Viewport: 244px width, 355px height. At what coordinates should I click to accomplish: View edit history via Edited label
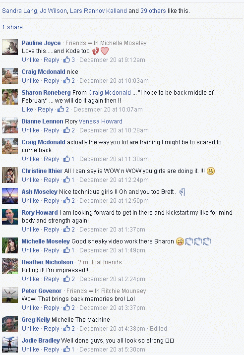point(158,329)
